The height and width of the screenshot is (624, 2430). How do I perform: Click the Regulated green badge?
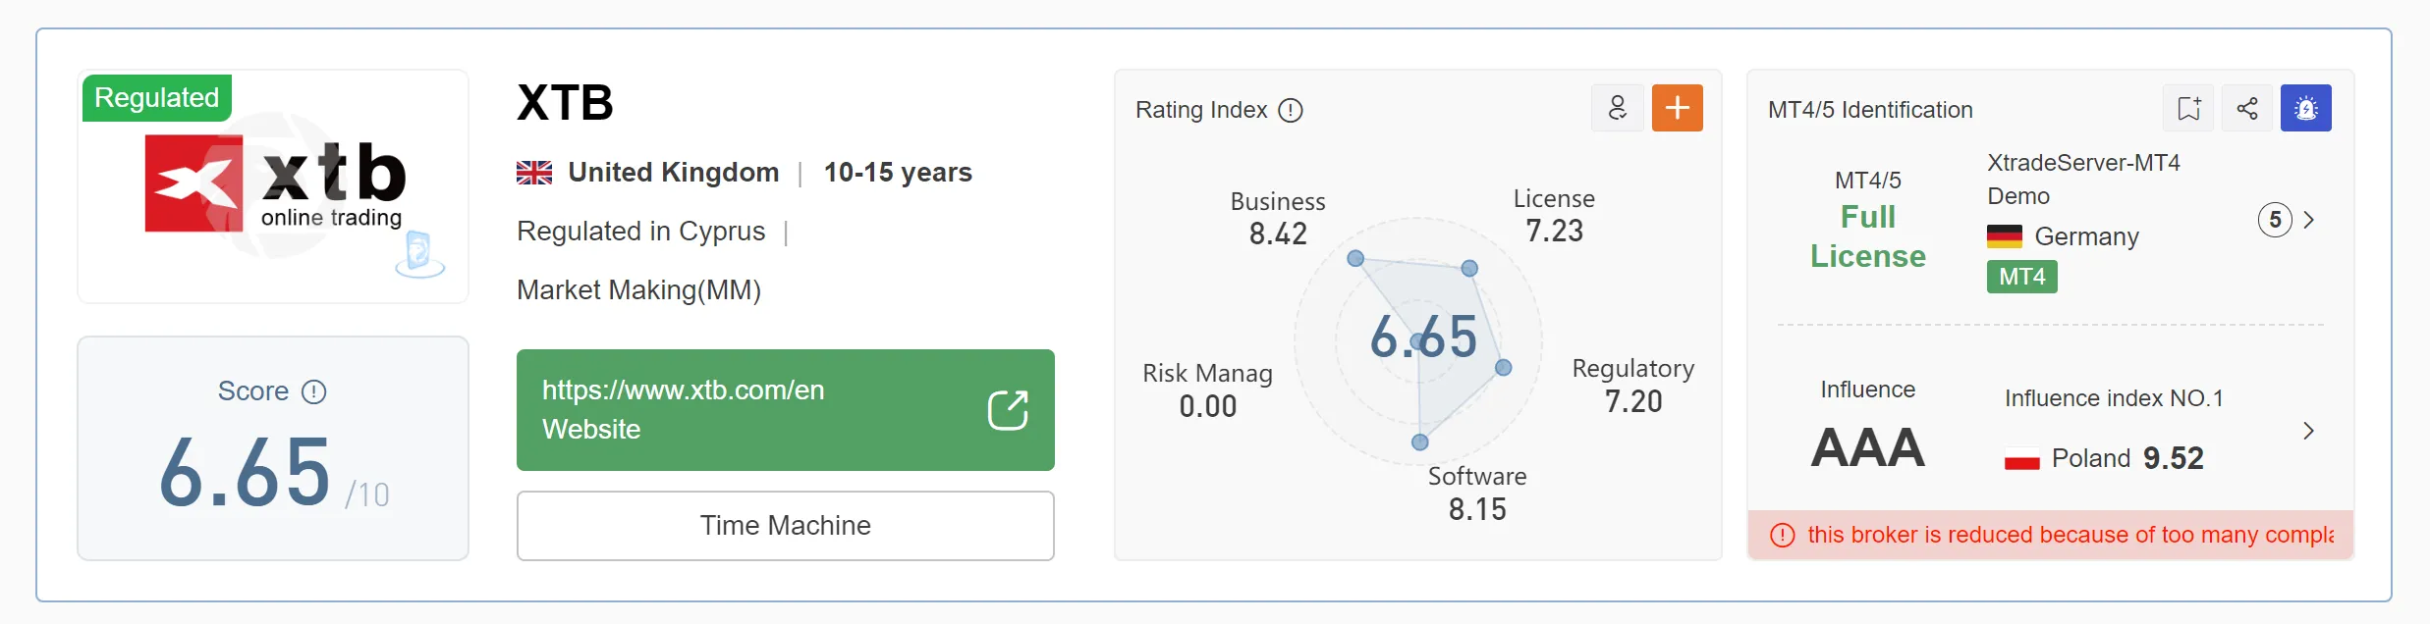[x=157, y=98]
